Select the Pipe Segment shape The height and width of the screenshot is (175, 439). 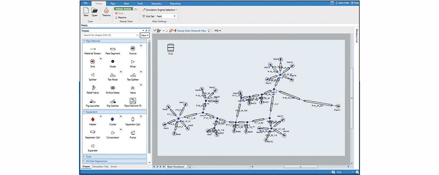[113, 50]
